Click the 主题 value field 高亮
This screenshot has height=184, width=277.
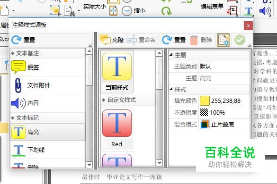click(224, 78)
